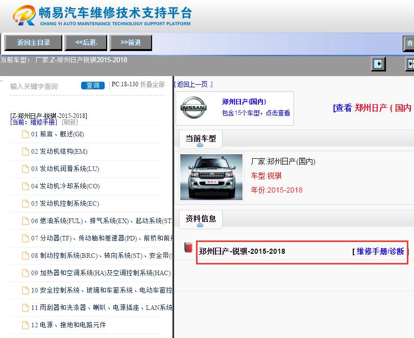Click page icon for 03 发动机润滑系统(LU)
Screen dimensions: 414x338
tap(26, 168)
